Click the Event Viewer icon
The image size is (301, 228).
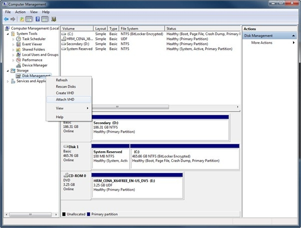[18, 44]
